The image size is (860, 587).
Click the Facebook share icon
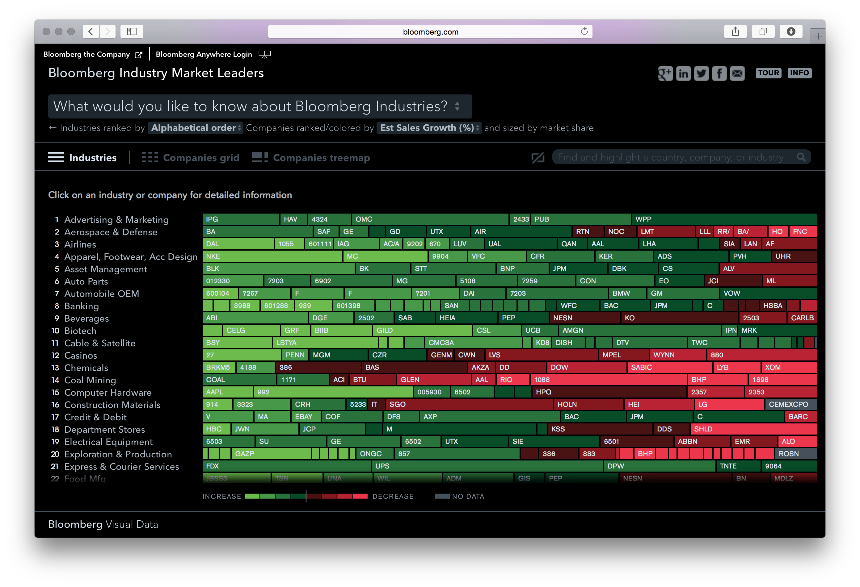tap(719, 73)
